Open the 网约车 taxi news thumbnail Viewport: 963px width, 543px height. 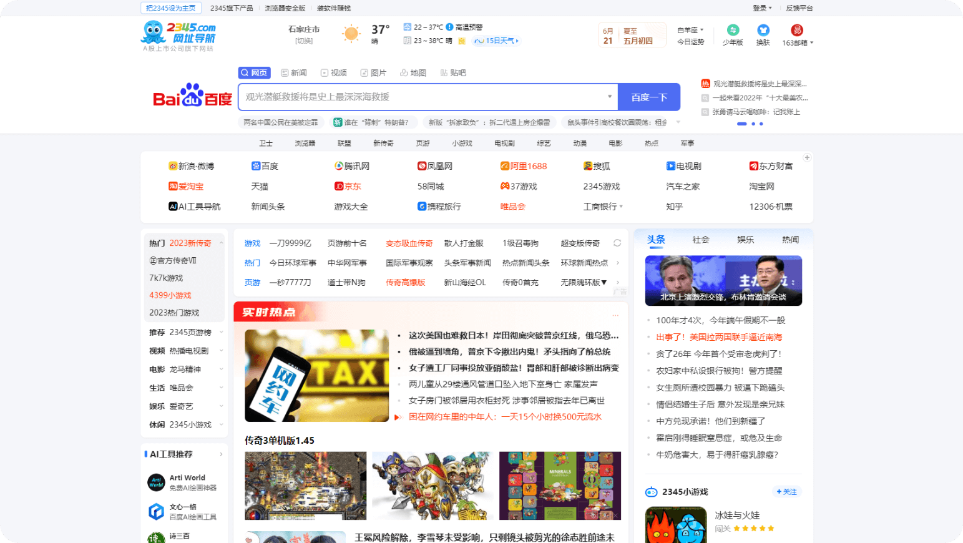tap(317, 376)
